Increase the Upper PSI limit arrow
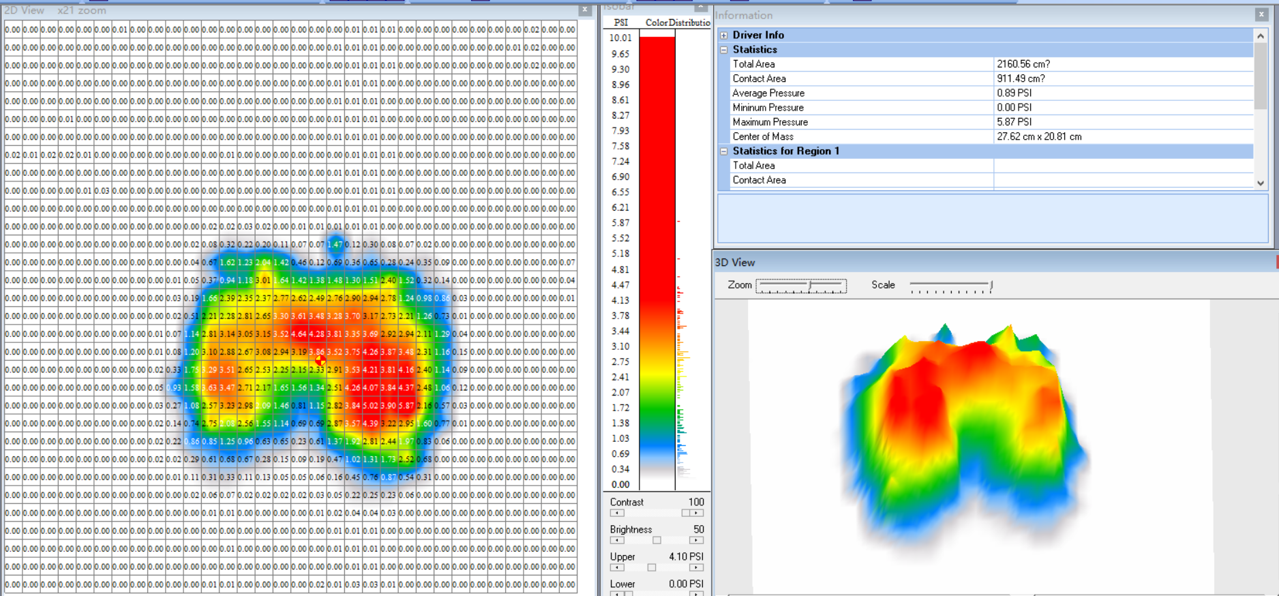The width and height of the screenshot is (1279, 596). pos(696,567)
